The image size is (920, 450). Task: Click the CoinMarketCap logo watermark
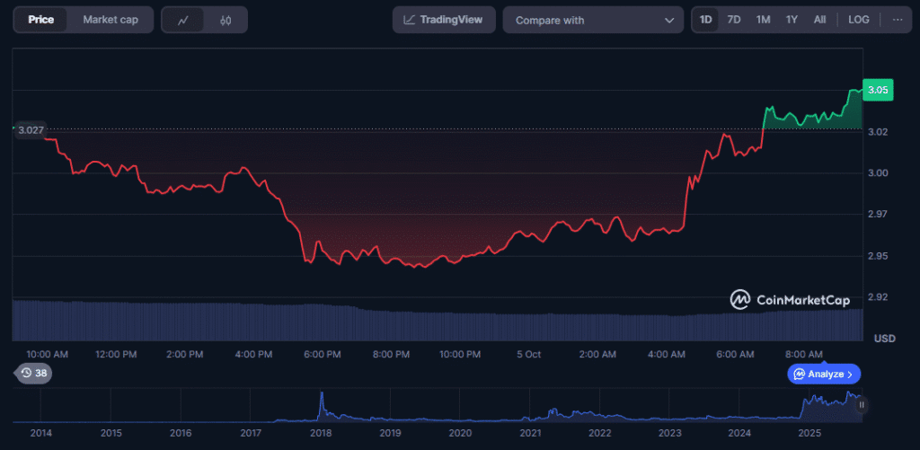(789, 300)
